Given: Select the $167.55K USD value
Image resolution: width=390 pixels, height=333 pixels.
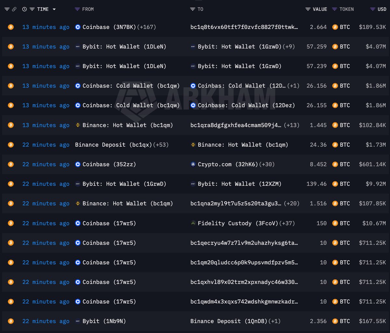Looking at the screenshot, I should pyautogui.click(x=372, y=321).
